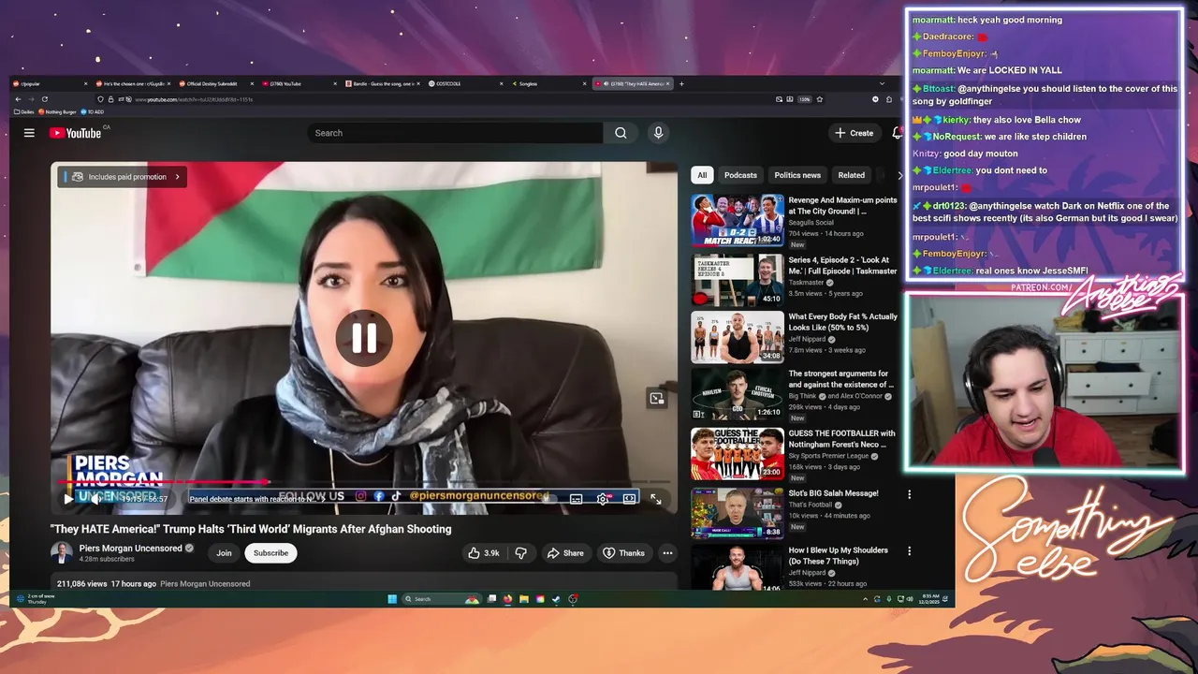The height and width of the screenshot is (674, 1198).
Task: Open Piers Morgan Uncensored channel avatar
Action: [62, 552]
